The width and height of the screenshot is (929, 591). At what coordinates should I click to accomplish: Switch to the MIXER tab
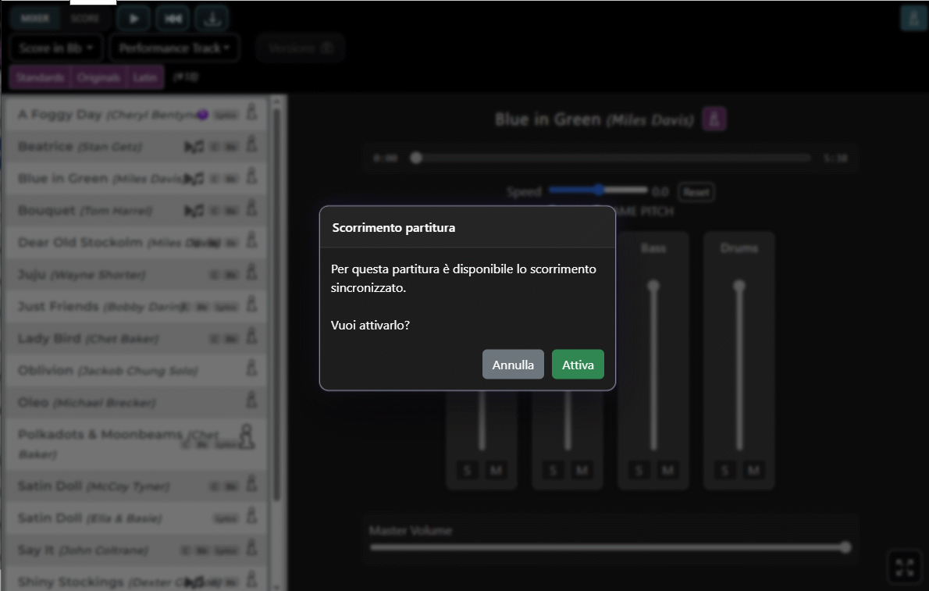[35, 19]
